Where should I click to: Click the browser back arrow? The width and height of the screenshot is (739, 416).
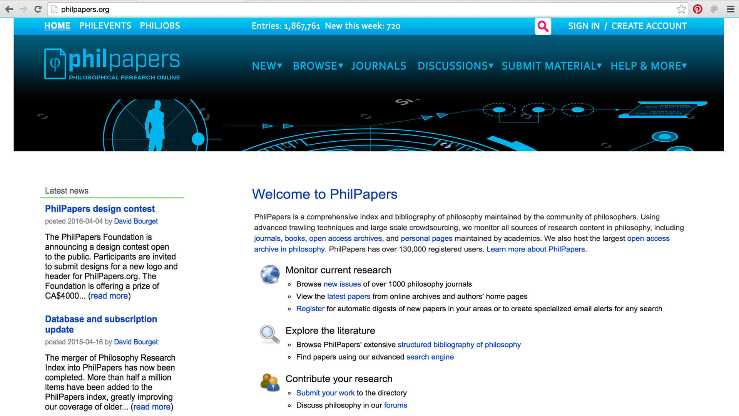click(x=9, y=9)
